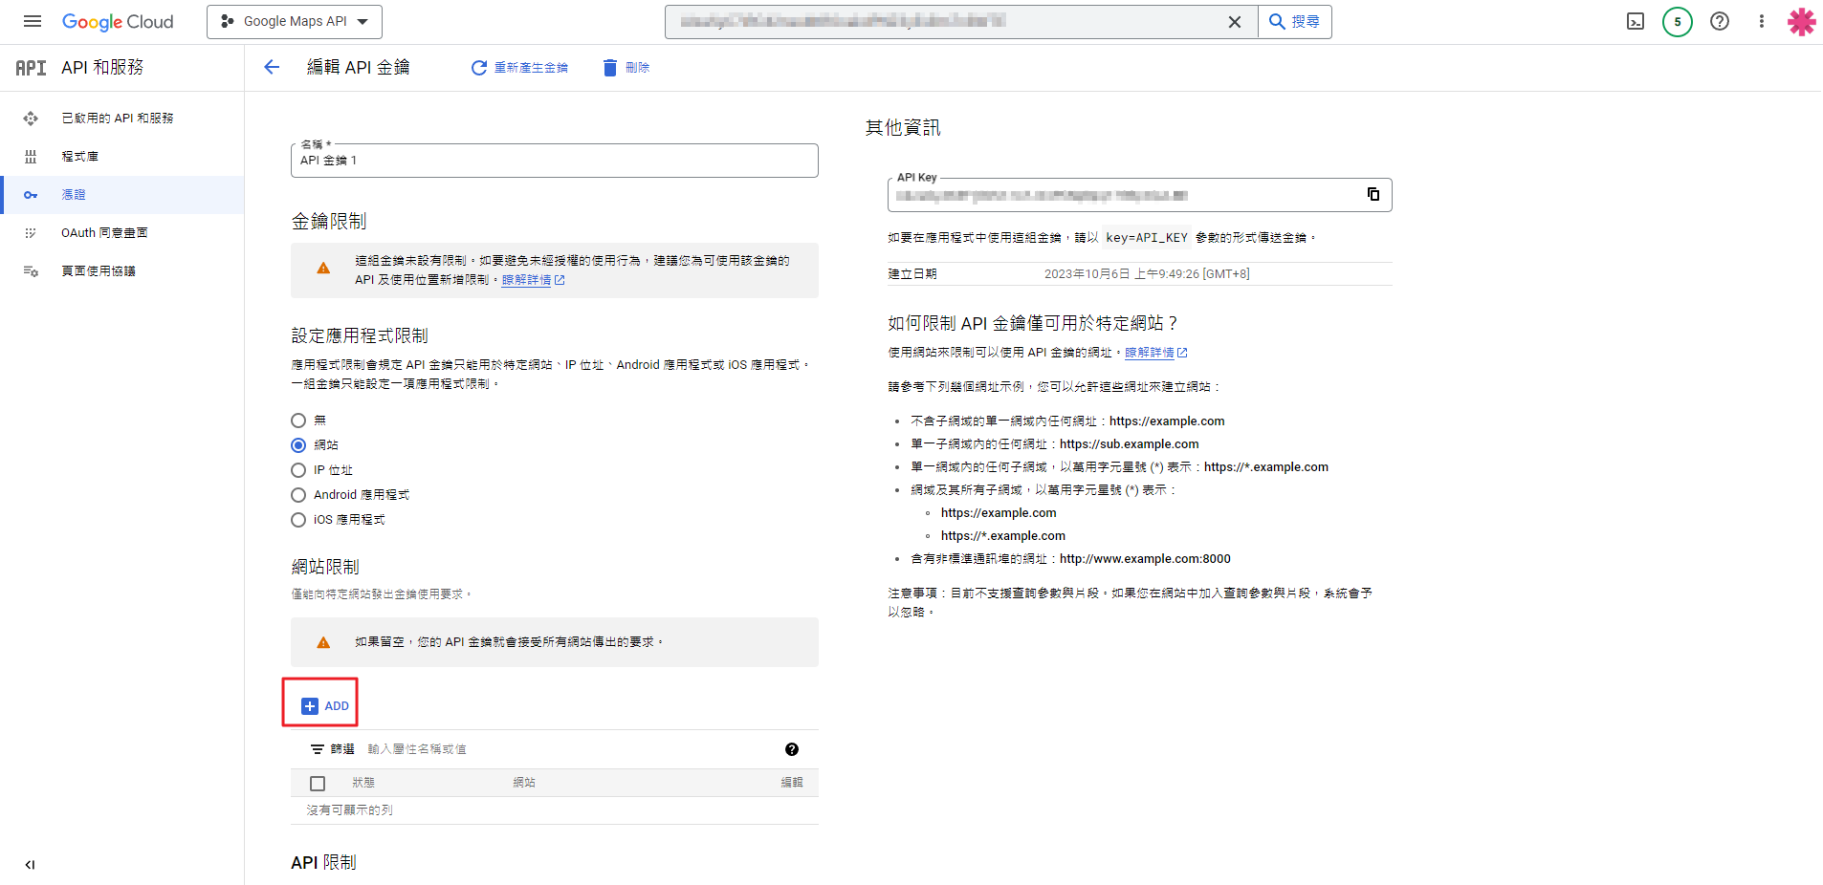This screenshot has height=885, width=1823.
Task: Tick the select-all checkbox in table header
Action: coord(318,784)
